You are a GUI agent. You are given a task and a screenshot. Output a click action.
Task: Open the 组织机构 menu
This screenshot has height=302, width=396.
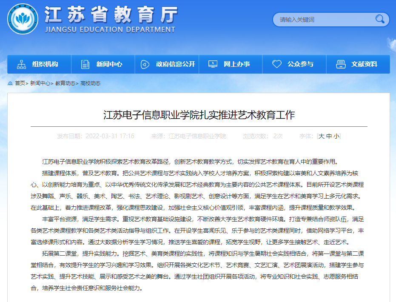coord(39,64)
